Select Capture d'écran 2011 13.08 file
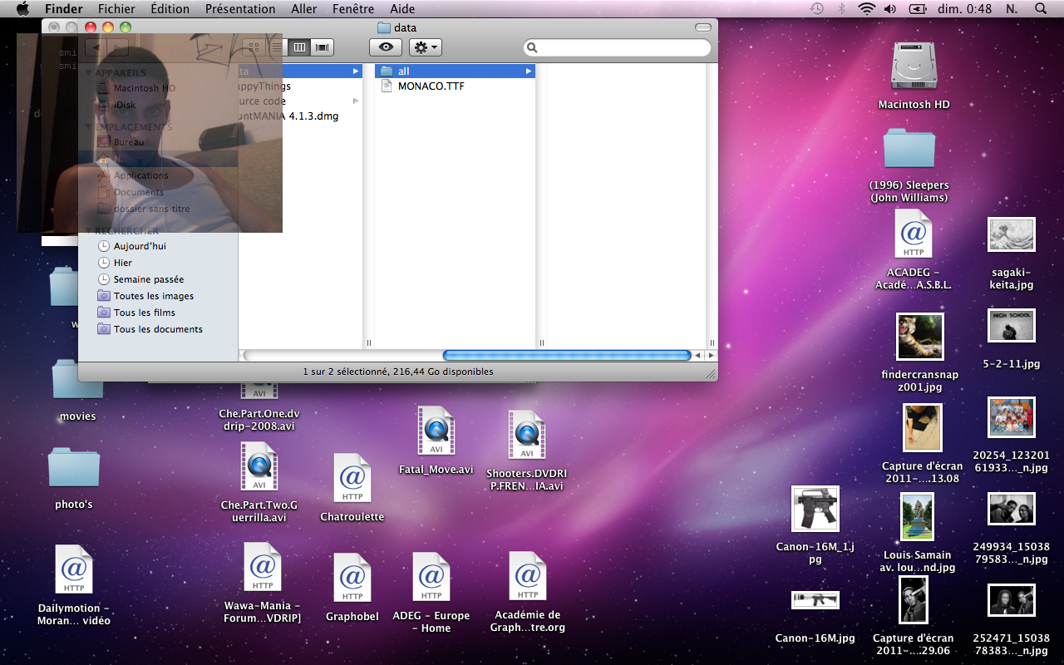The height and width of the screenshot is (665, 1064). pyautogui.click(x=922, y=428)
